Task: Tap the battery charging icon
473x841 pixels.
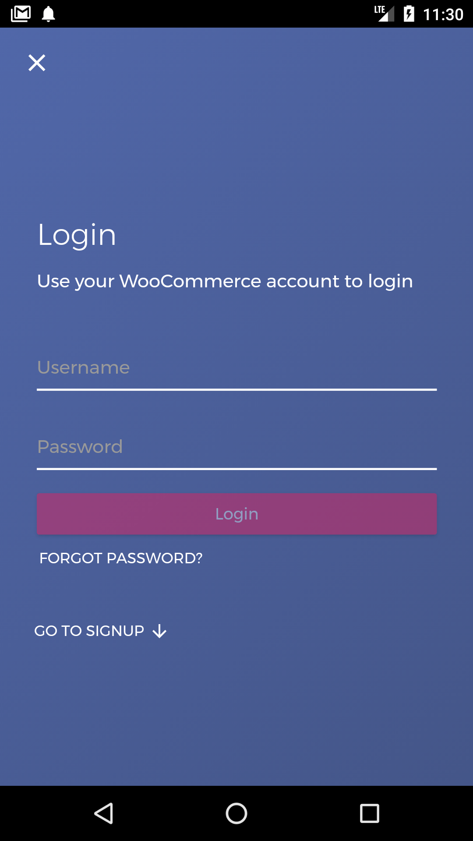Action: 409,14
